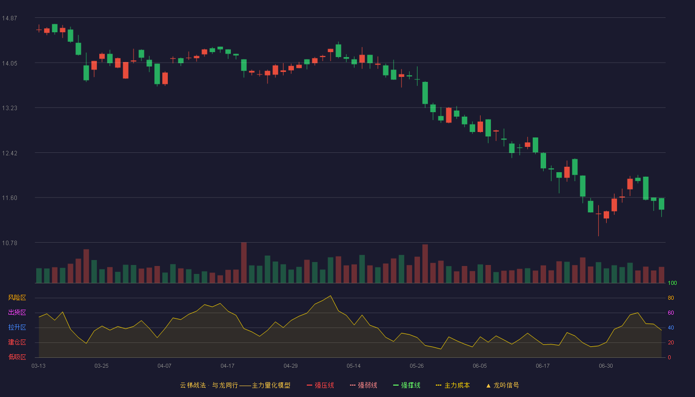Click the 05-26 date label

pos(417,366)
